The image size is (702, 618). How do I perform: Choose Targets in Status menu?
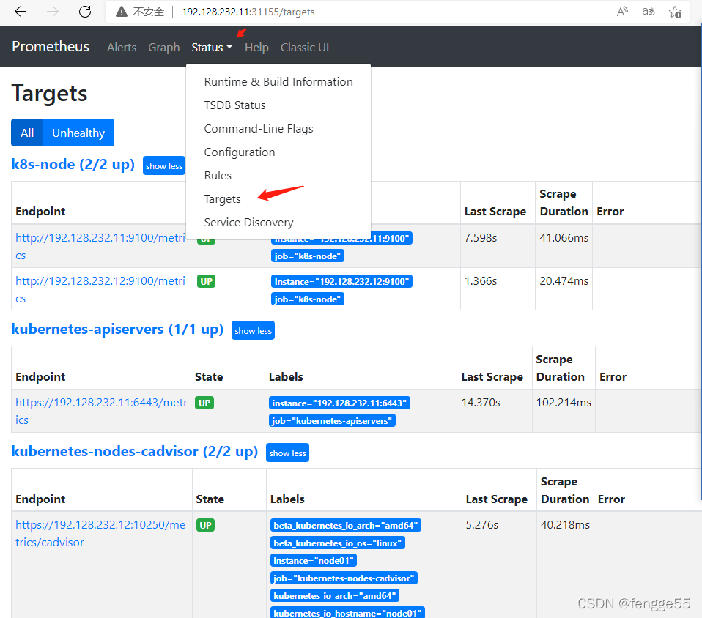[278, 199]
